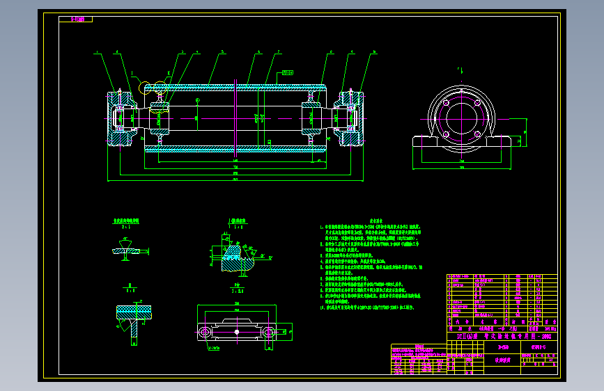Click the hatched upper roller shell wall
The height and width of the screenshot is (391, 604).
point(235,88)
